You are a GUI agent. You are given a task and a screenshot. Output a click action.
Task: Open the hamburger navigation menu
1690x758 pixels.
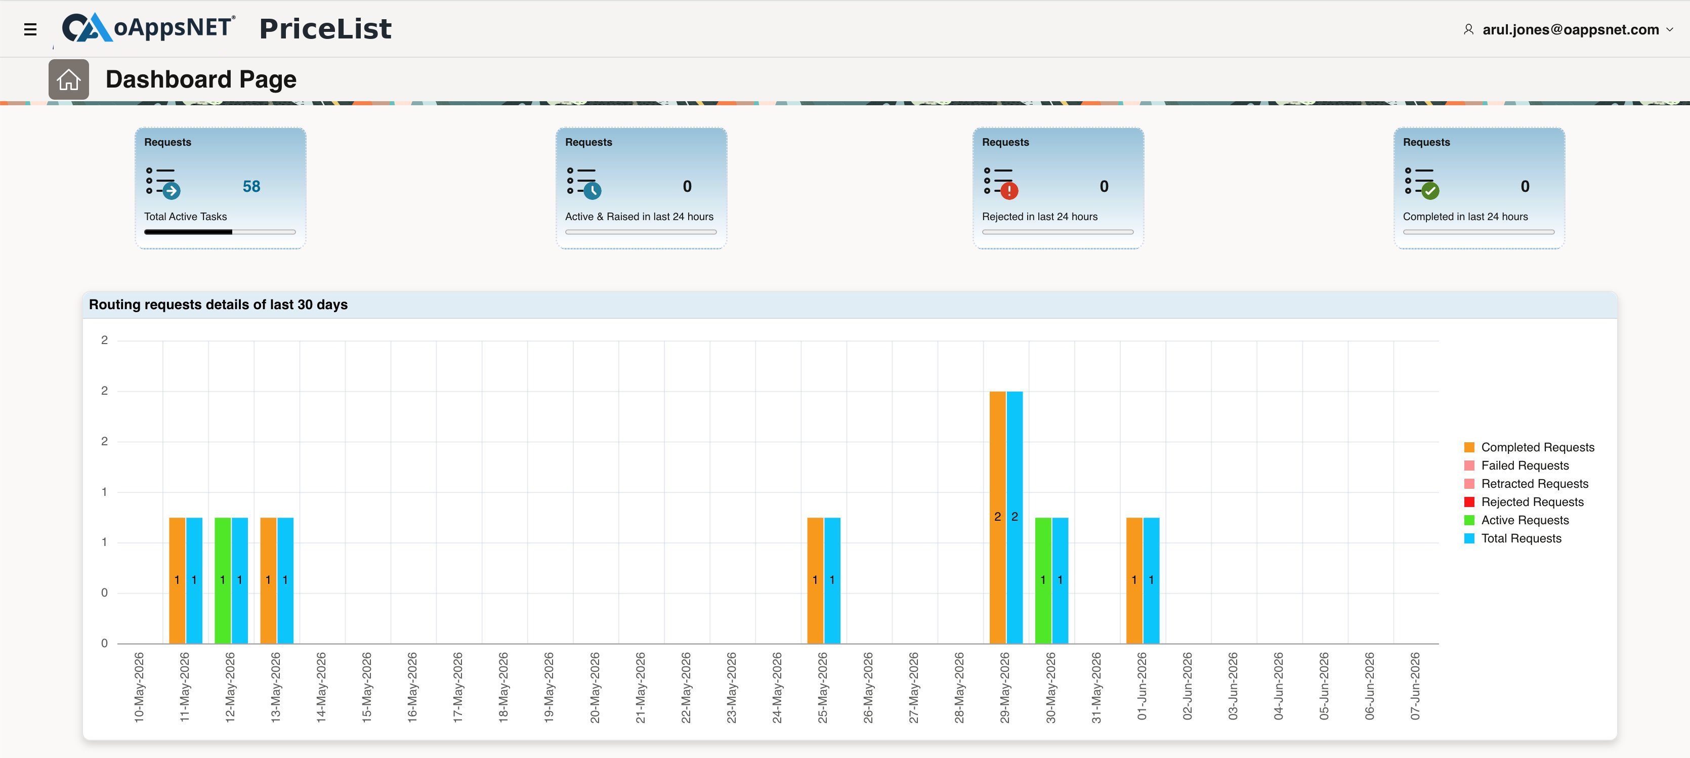pyautogui.click(x=29, y=29)
